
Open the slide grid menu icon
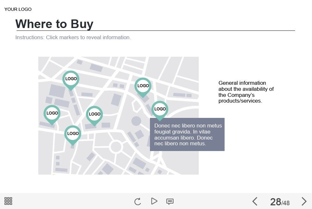tap(8, 201)
